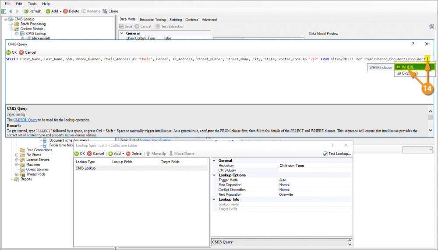This screenshot has width=438, height=250.
Task: Click the Test Lookup button
Action: tap(336, 153)
